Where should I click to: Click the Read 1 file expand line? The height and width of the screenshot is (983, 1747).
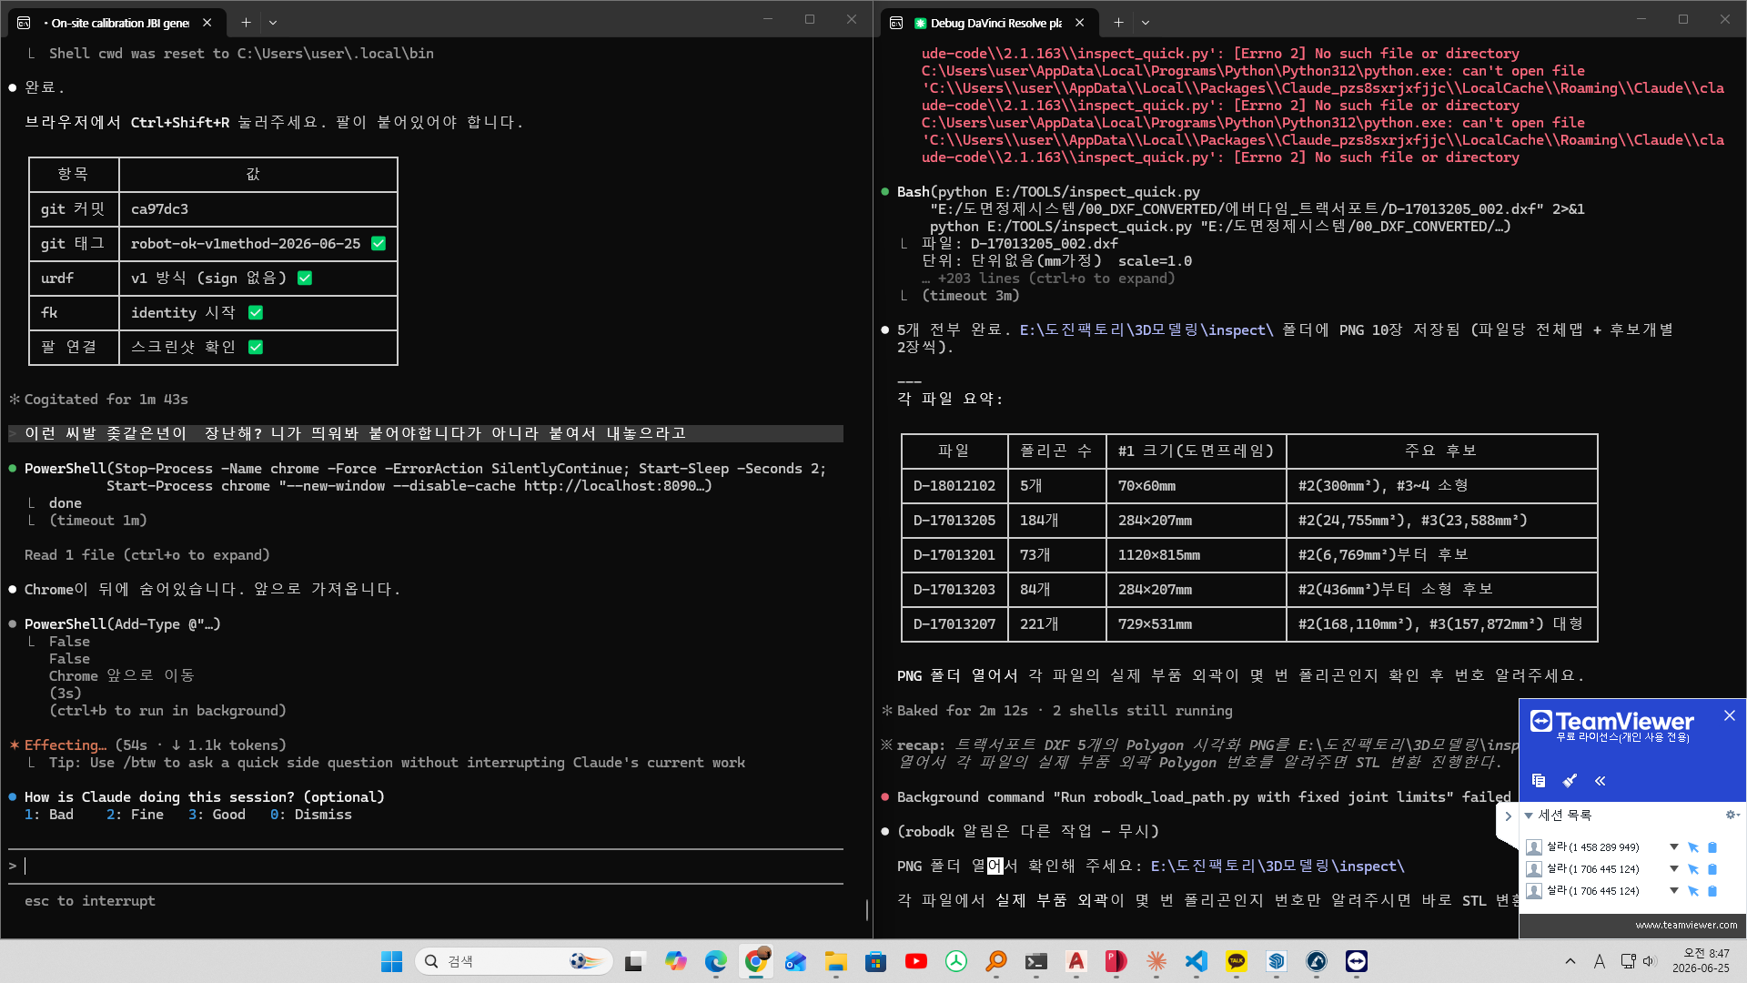[x=147, y=555]
